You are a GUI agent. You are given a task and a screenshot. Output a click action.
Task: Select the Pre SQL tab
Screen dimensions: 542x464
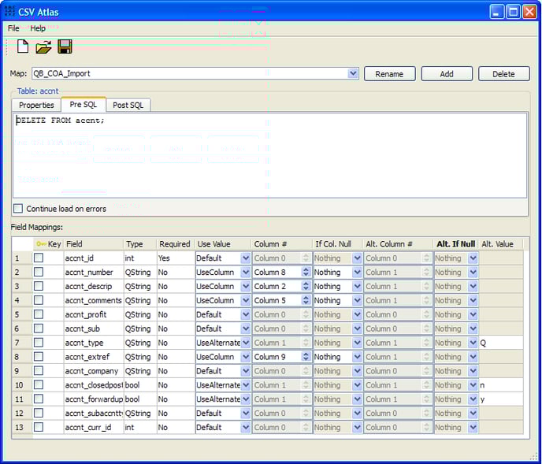(84, 105)
